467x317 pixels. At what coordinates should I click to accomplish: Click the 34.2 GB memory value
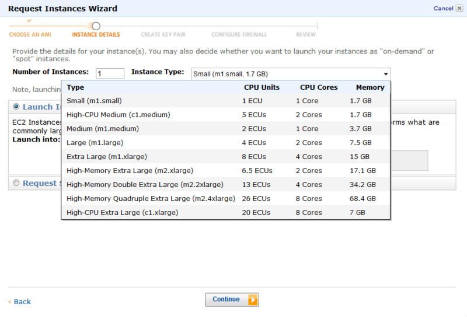[363, 185]
